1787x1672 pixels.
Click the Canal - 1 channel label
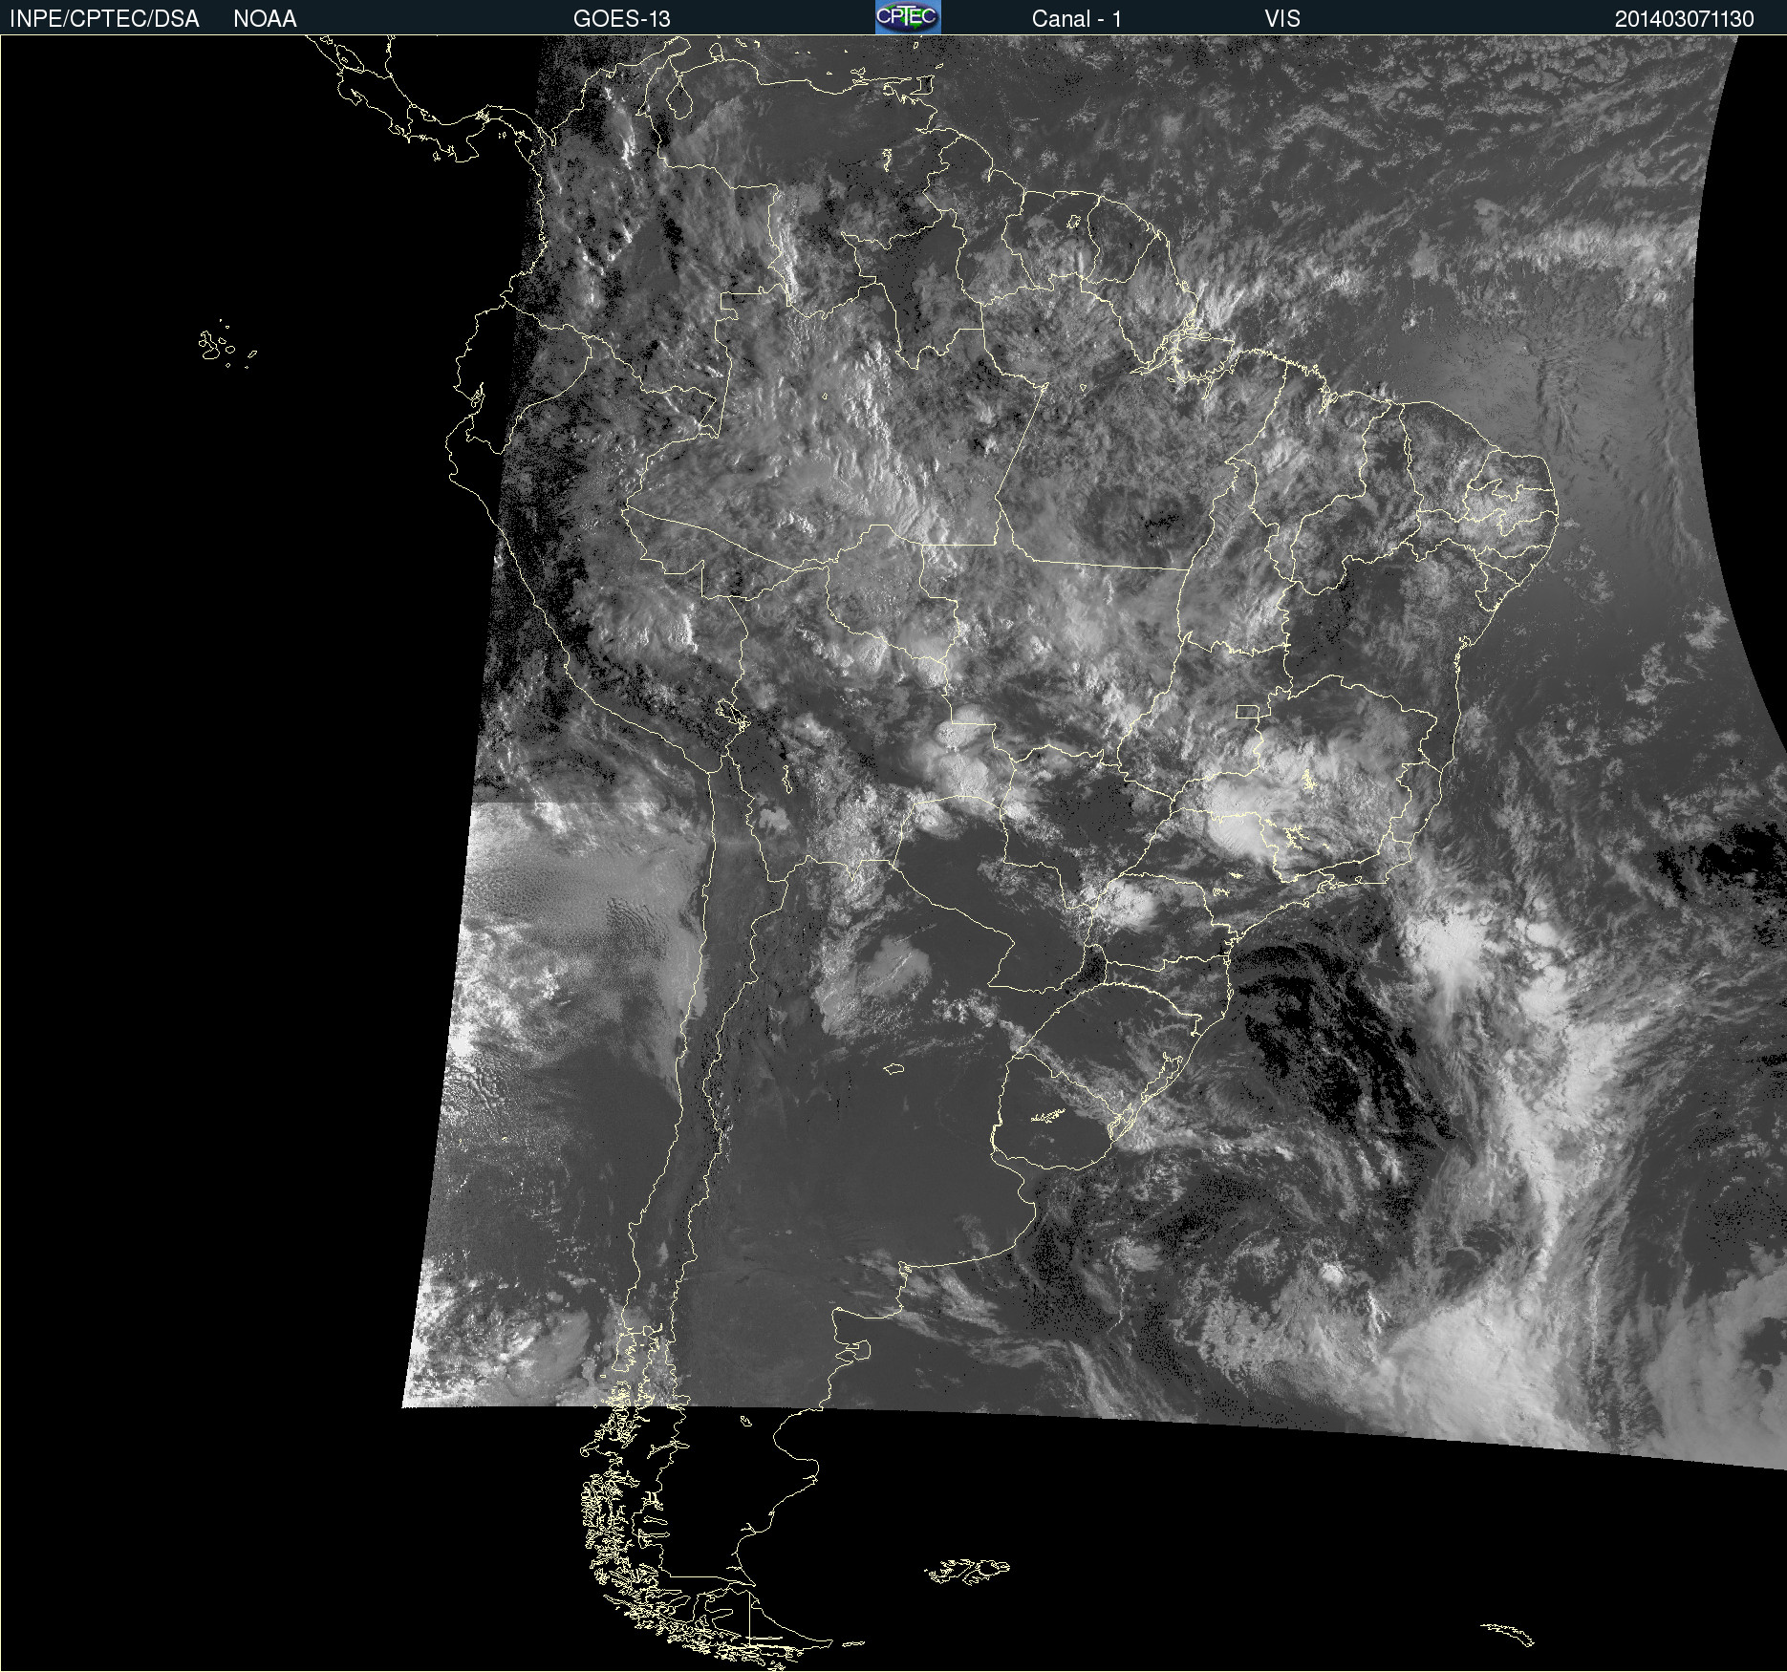click(x=1076, y=19)
